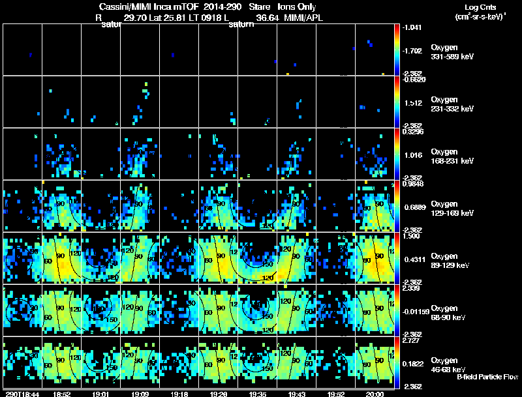
Task: Click the 'Cassini/MIMI Inca mTOF' title text
Action: 149,7
